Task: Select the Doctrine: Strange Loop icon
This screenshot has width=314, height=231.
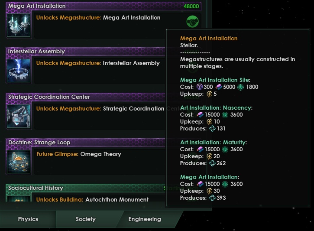Action: [19, 162]
